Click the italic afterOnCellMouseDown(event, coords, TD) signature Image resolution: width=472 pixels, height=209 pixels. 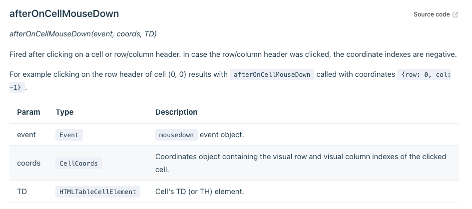[x=83, y=34]
